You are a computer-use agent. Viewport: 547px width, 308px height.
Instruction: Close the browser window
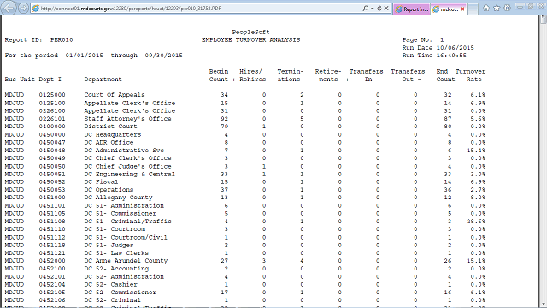pos(541,6)
